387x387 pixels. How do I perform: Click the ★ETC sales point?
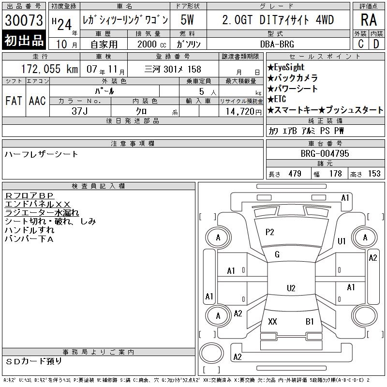coord(277,99)
